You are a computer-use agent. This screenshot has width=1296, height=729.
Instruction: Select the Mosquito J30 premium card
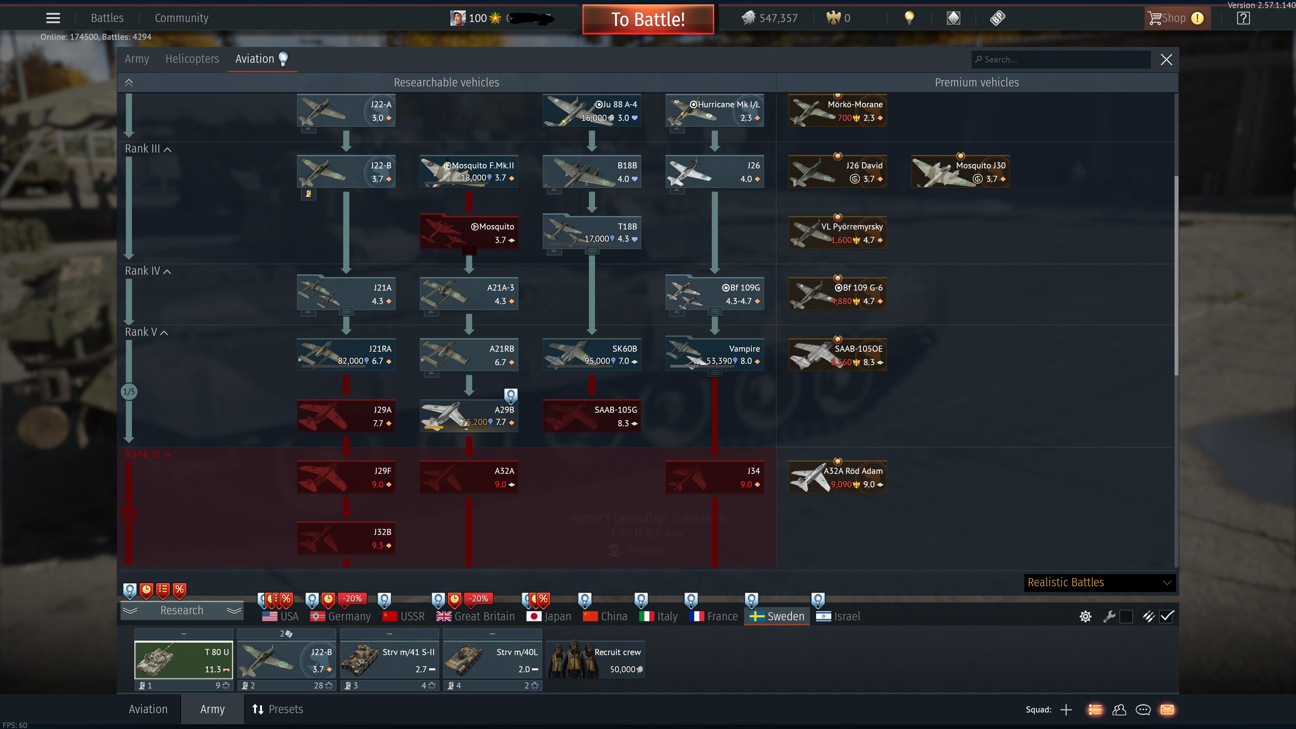[960, 171]
